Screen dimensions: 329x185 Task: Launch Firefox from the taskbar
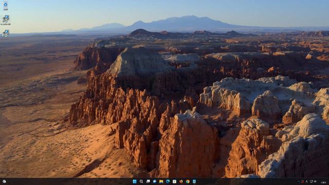(181, 181)
